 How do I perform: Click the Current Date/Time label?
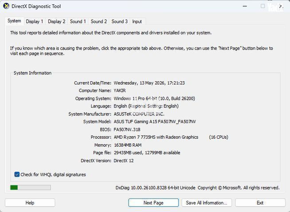[93, 83]
